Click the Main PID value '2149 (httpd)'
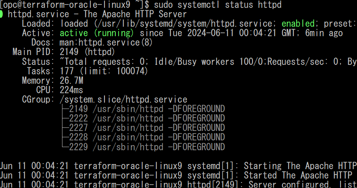The height and width of the screenshot is (188, 357). [x=87, y=52]
